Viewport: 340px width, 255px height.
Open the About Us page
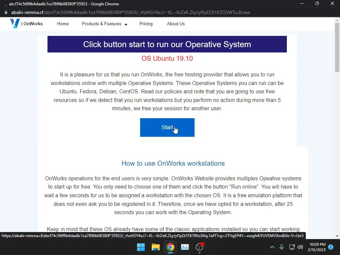(x=176, y=24)
